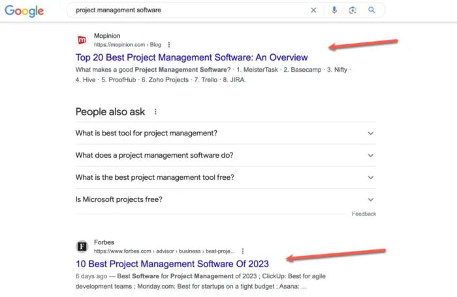Clear the search box text
The height and width of the screenshot is (297, 457).
(313, 10)
